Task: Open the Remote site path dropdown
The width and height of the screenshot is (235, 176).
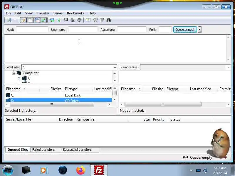Action: click(229, 67)
